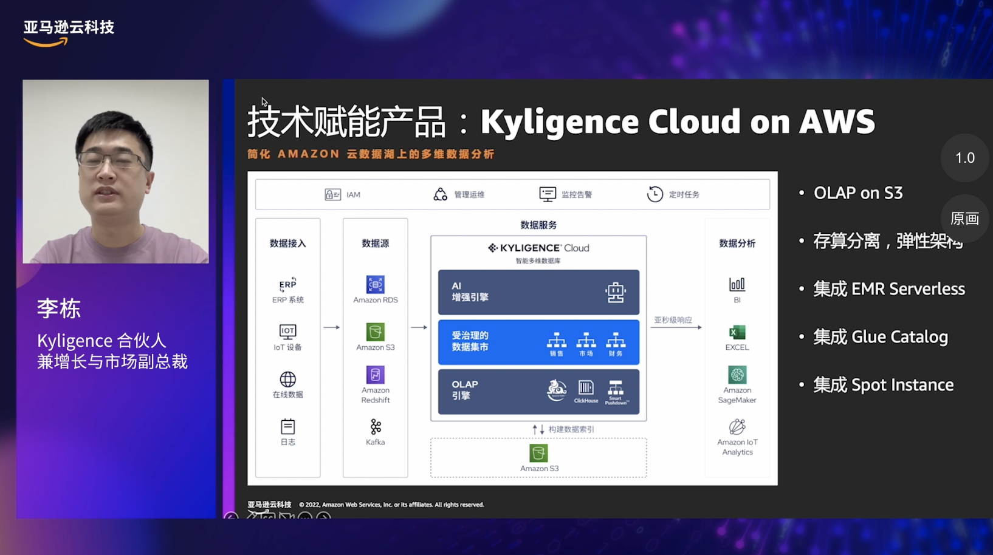The image size is (993, 555).
Task: Click the OLAP 引擎 label
Action: (465, 390)
